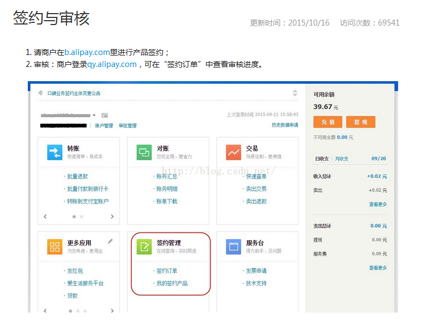427x330 pixels.
Task: Click the speaker announcement icon
Action: [41, 93]
